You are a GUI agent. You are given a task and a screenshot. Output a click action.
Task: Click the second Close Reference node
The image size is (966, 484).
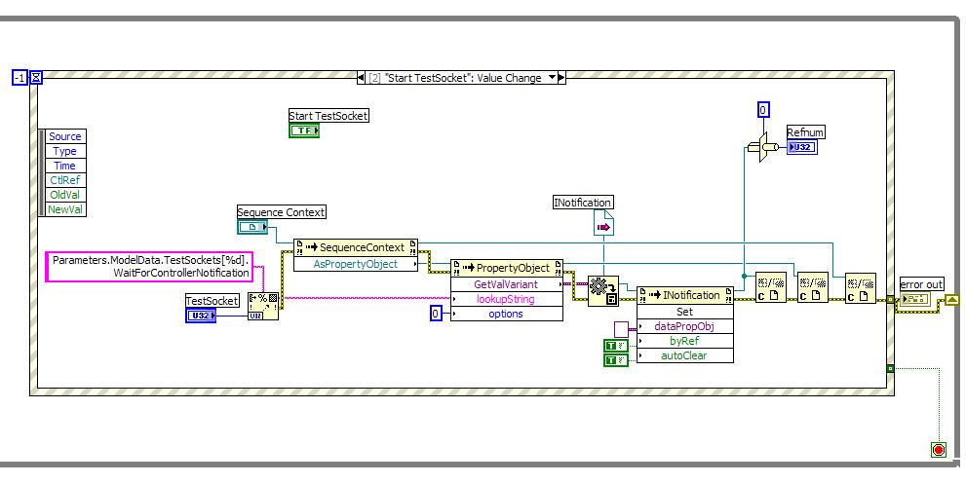(x=813, y=287)
